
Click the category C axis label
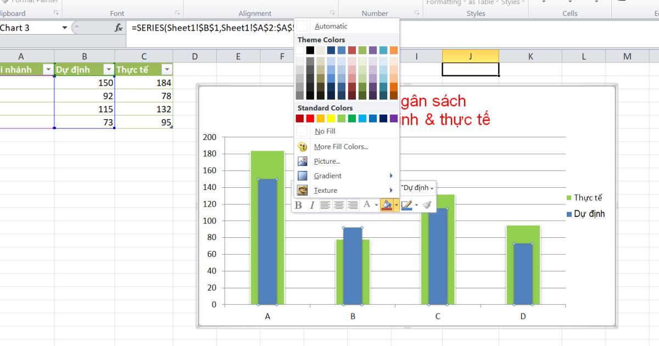tap(438, 316)
